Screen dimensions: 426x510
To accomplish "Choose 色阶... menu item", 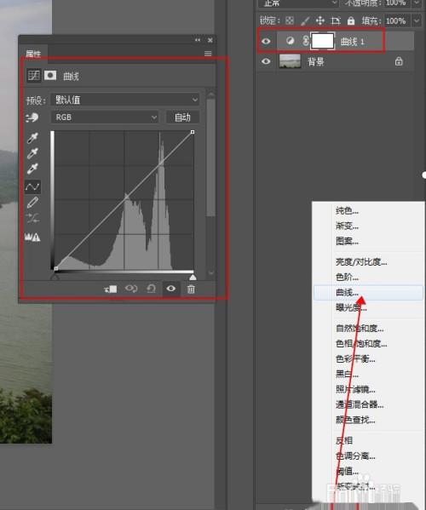I will click(x=368, y=277).
